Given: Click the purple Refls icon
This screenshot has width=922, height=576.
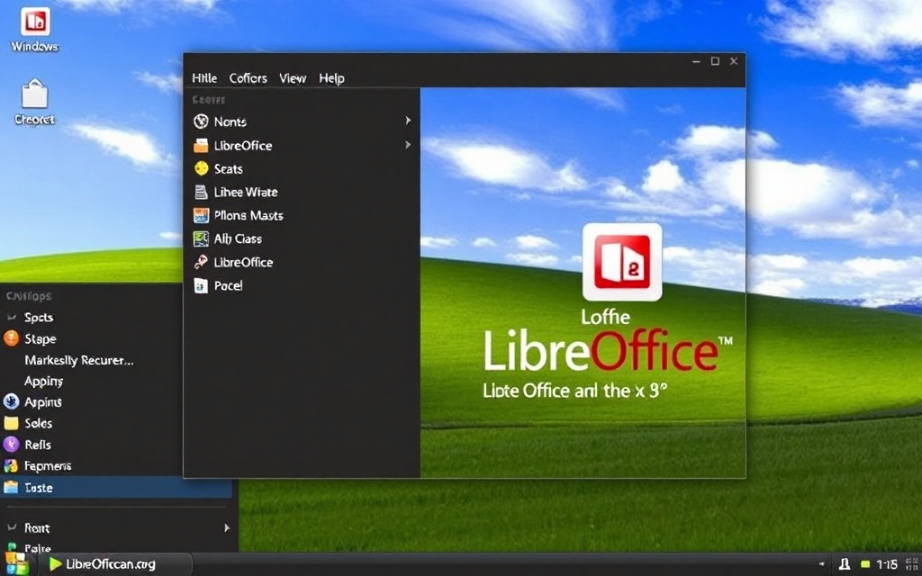Looking at the screenshot, I should (11, 445).
